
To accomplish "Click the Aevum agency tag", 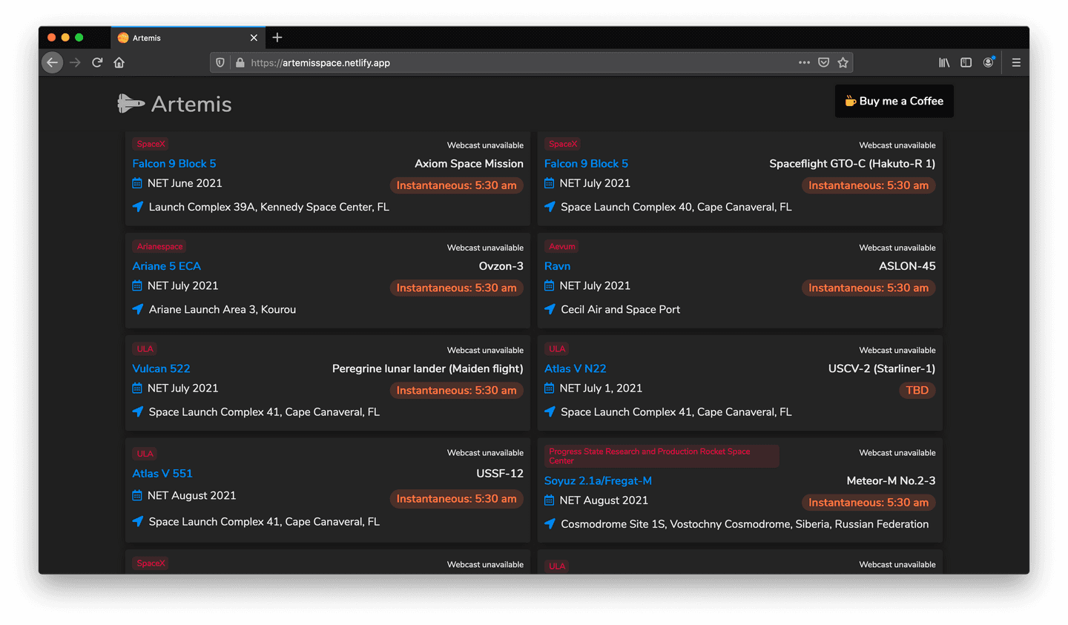I will tap(561, 246).
